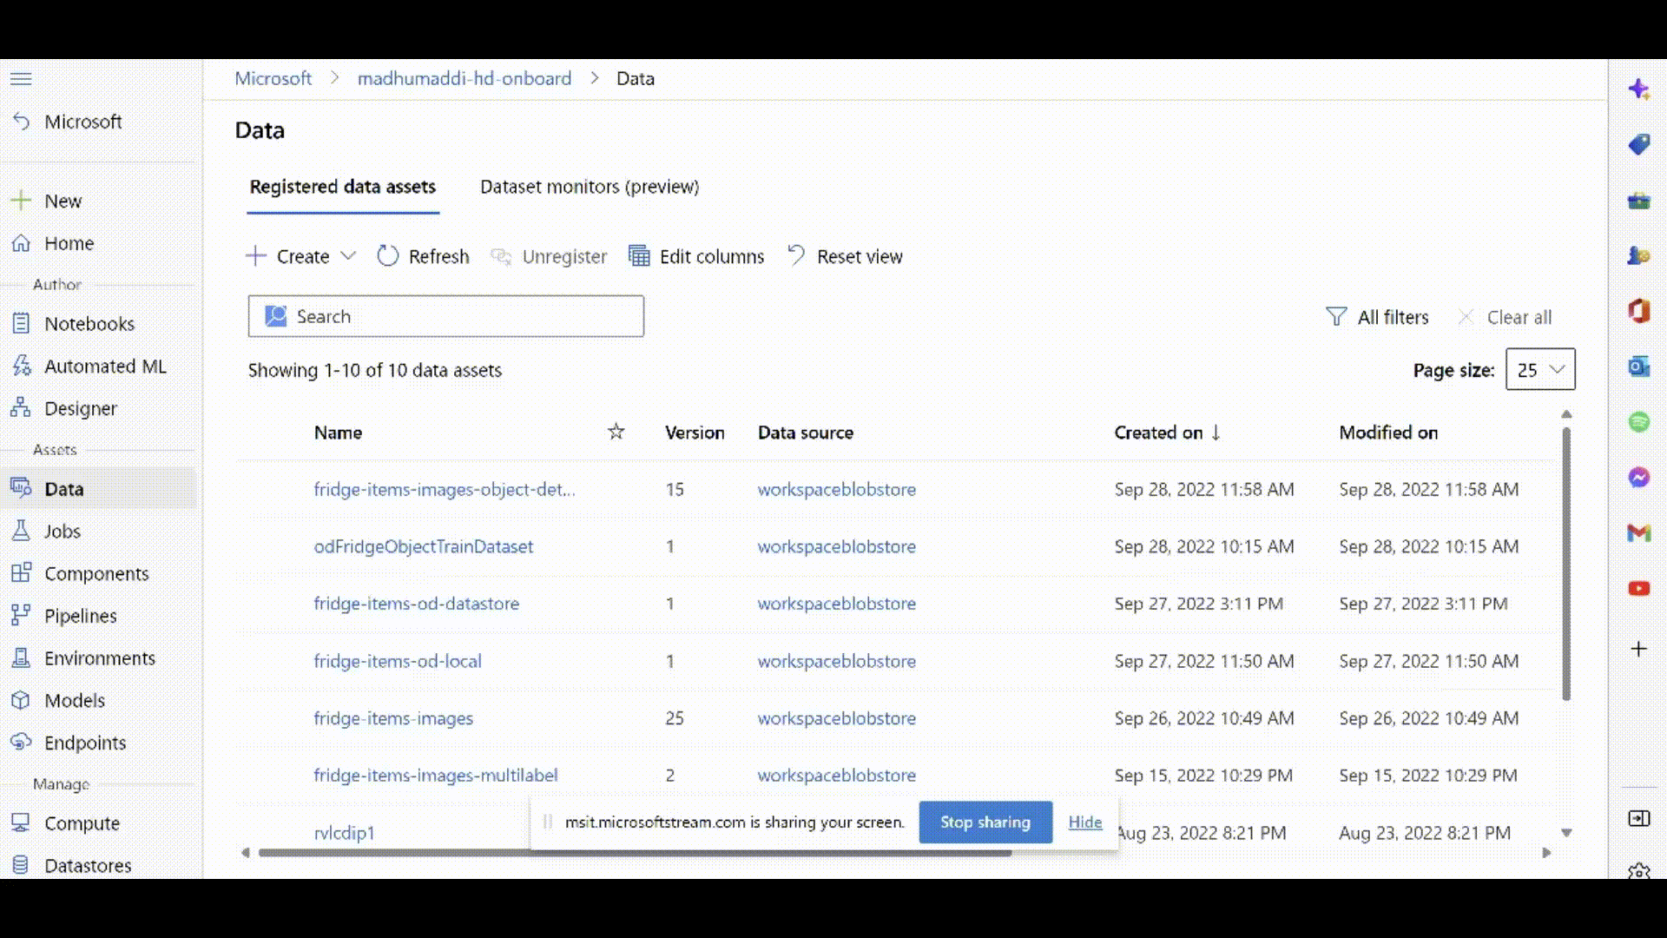Screen dimensions: 1667x938
Task: Navigate to Models in sidebar
Action: point(75,700)
